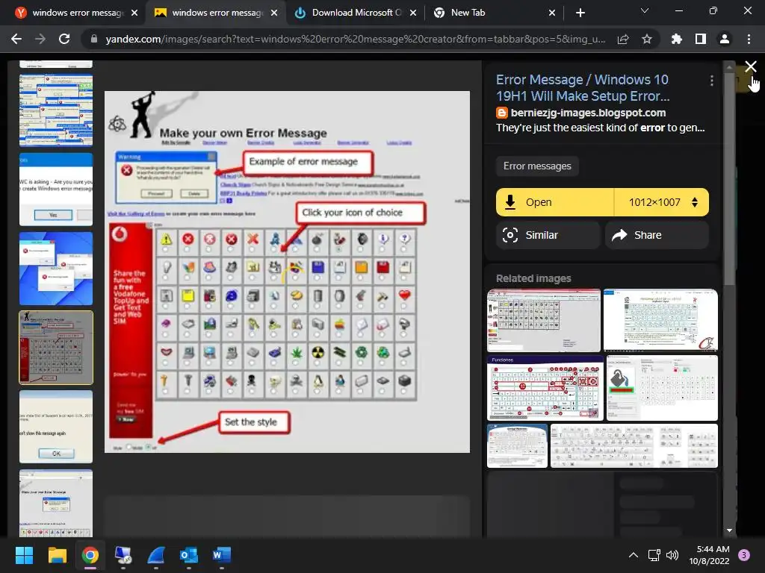Image resolution: width=765 pixels, height=573 pixels.
Task: Expand the system tray hidden icons chevron
Action: coord(633,555)
